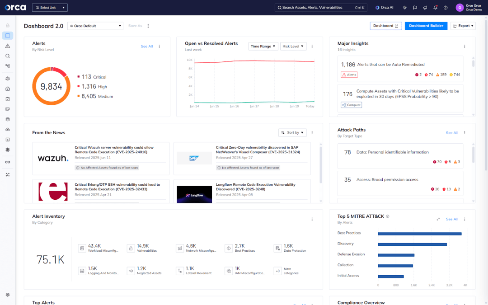Viewport: 488px width, 305px height.
Task: Click the From the News vertical scrollbar
Action: pos(320,164)
